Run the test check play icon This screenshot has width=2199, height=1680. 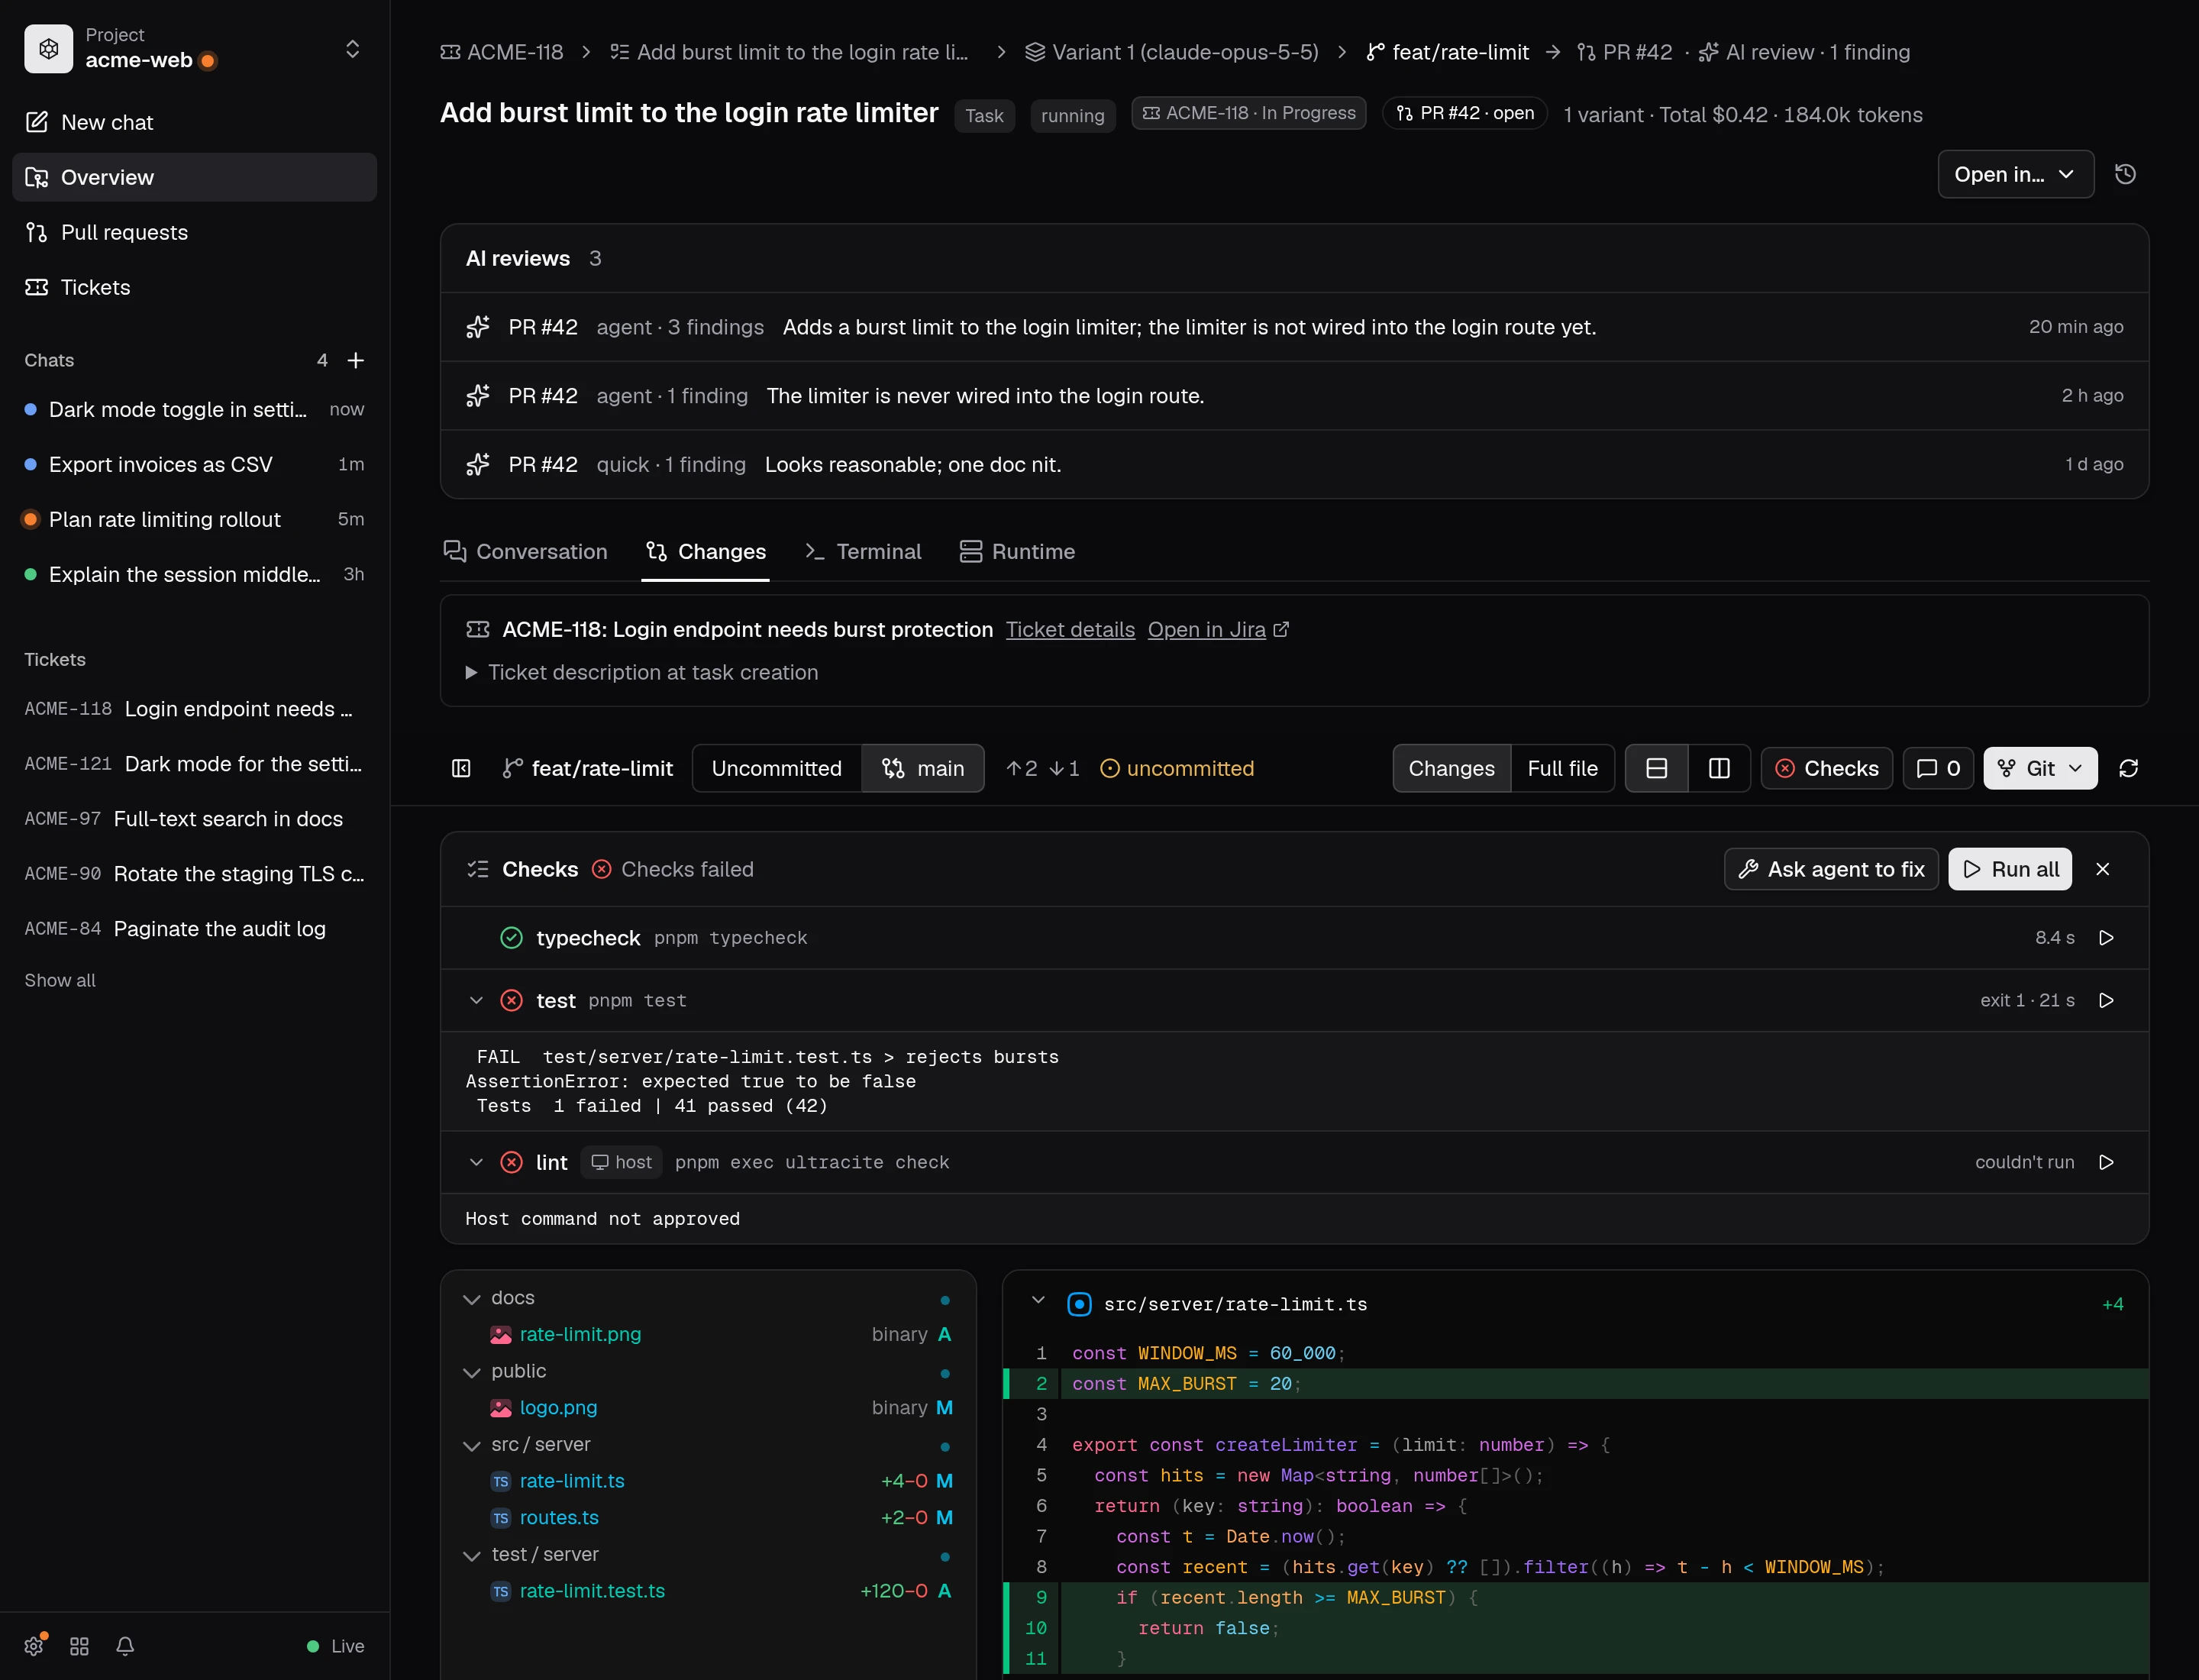click(x=2106, y=1000)
